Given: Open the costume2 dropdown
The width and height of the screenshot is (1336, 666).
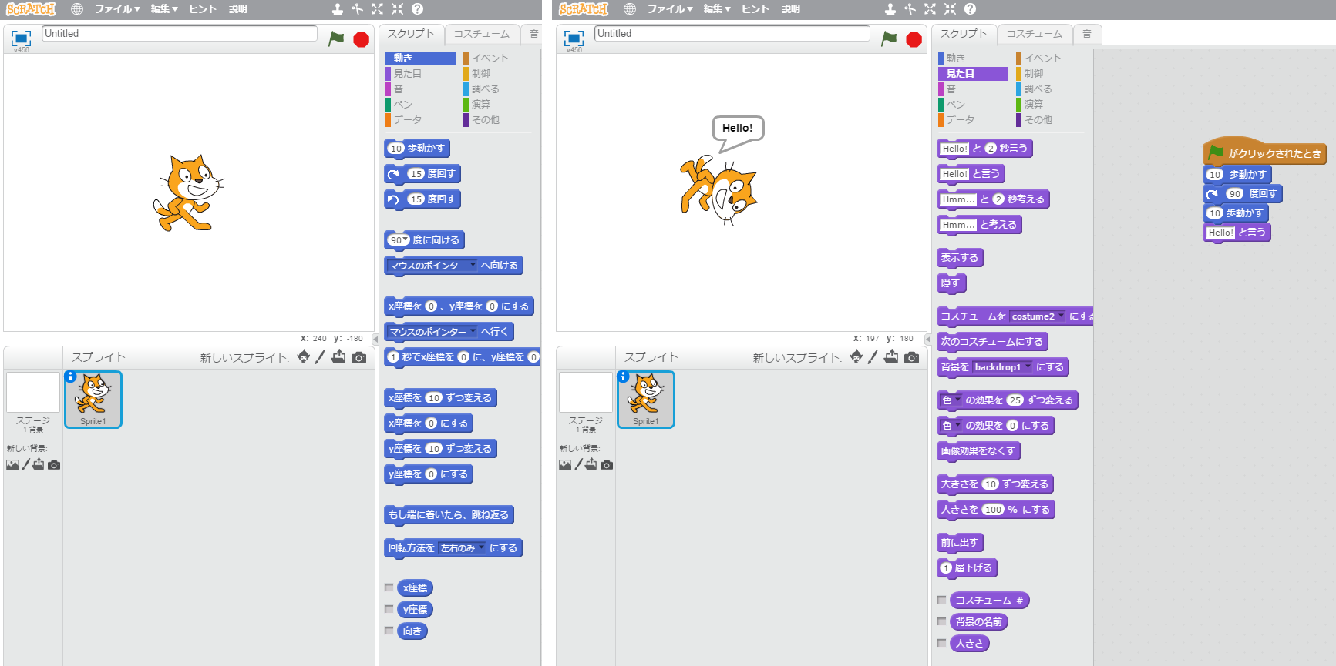Looking at the screenshot, I should tap(1038, 316).
